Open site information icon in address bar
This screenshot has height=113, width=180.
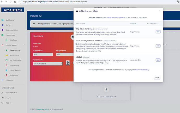pyautogui.click(x=20, y=2)
